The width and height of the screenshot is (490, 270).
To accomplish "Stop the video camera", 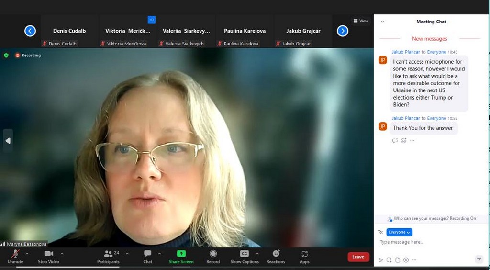I will (48, 256).
